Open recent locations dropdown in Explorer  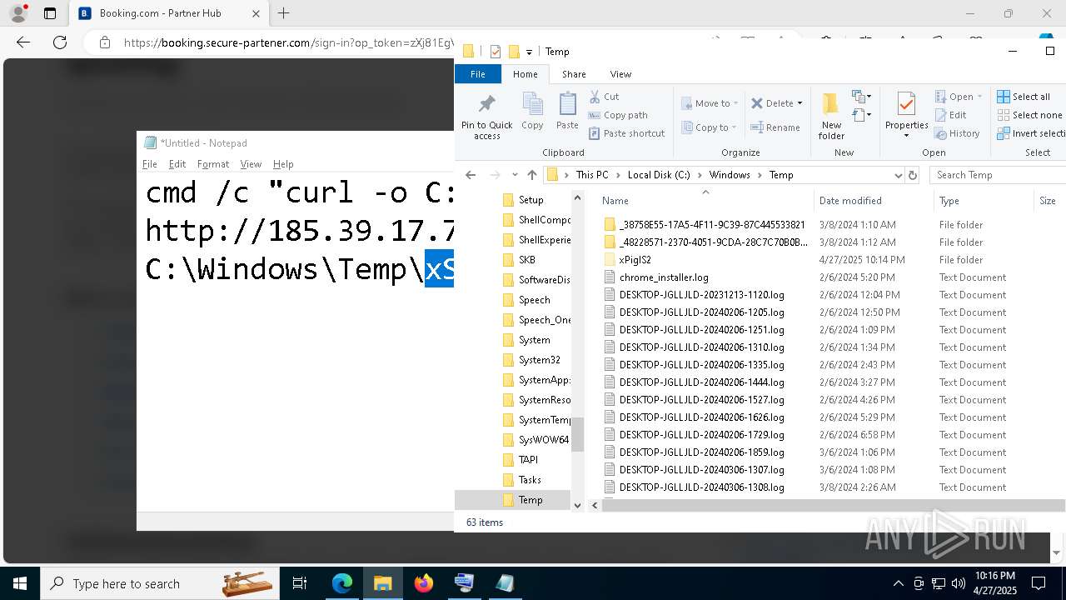point(515,175)
